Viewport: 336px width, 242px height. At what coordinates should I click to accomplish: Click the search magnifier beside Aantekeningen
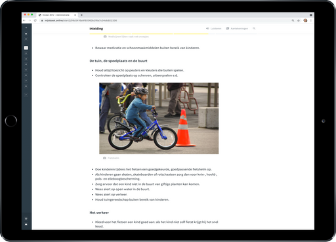pos(254,28)
